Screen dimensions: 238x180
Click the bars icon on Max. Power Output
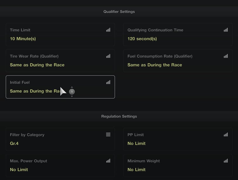coord(108,161)
